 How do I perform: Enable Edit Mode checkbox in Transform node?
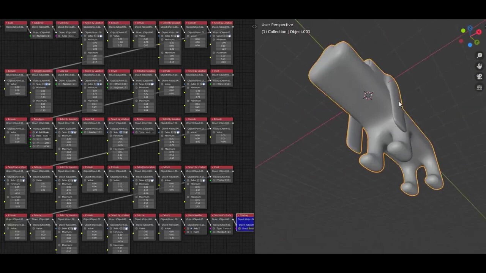coord(37,132)
